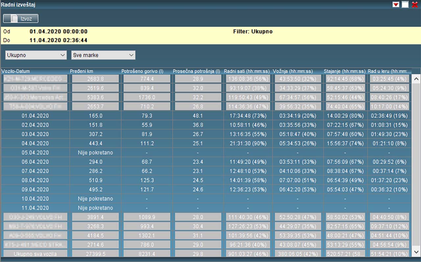
Task: Select the 01.04.2020 date row
Action: click(35, 116)
